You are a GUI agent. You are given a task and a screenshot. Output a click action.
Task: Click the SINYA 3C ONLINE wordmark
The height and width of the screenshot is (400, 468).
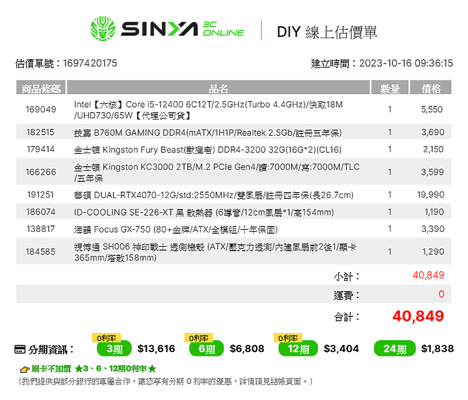(x=183, y=29)
